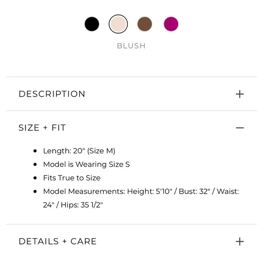Viewport: 263px width, 263px height.
Task: Select the black color swatch
Action: 92,24
